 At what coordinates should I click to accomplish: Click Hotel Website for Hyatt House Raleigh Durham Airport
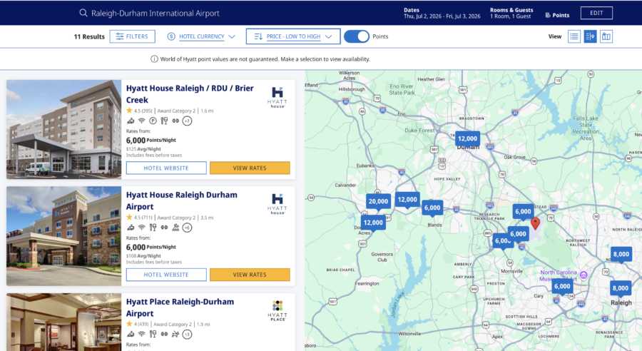tap(166, 275)
